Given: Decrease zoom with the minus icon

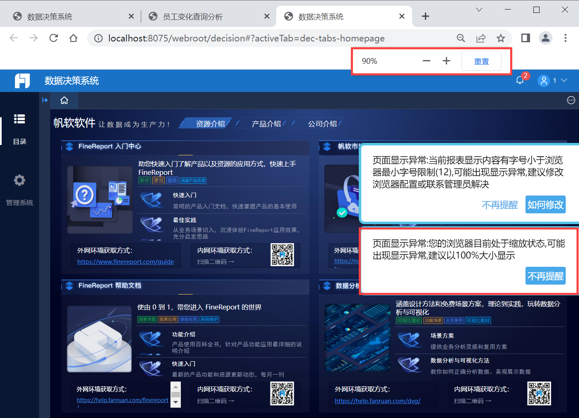Looking at the screenshot, I should 426,61.
